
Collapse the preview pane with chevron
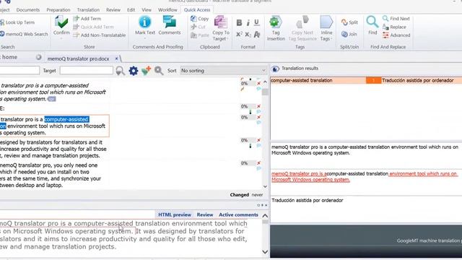tap(265, 216)
